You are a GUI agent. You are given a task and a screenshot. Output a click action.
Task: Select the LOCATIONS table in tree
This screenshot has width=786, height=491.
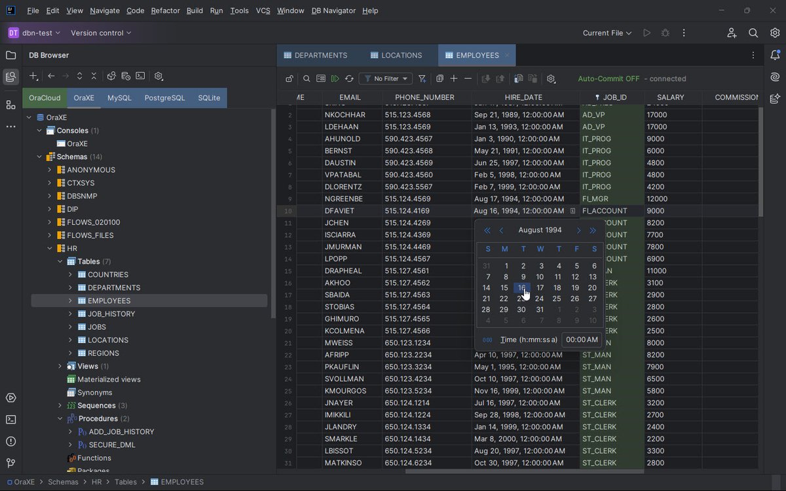108,340
